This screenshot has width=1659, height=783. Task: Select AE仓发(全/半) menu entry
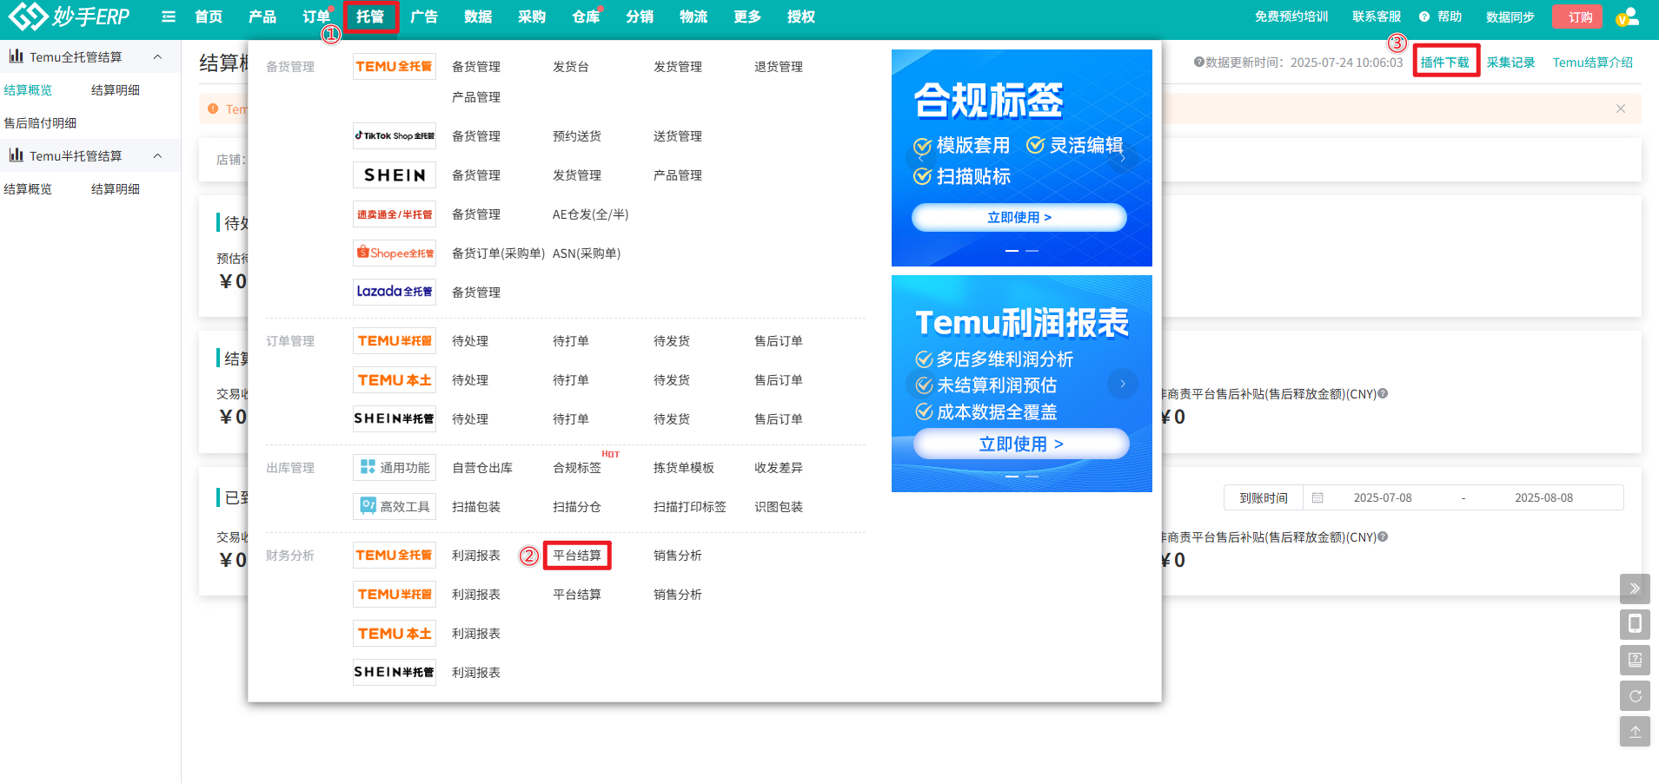591,214
